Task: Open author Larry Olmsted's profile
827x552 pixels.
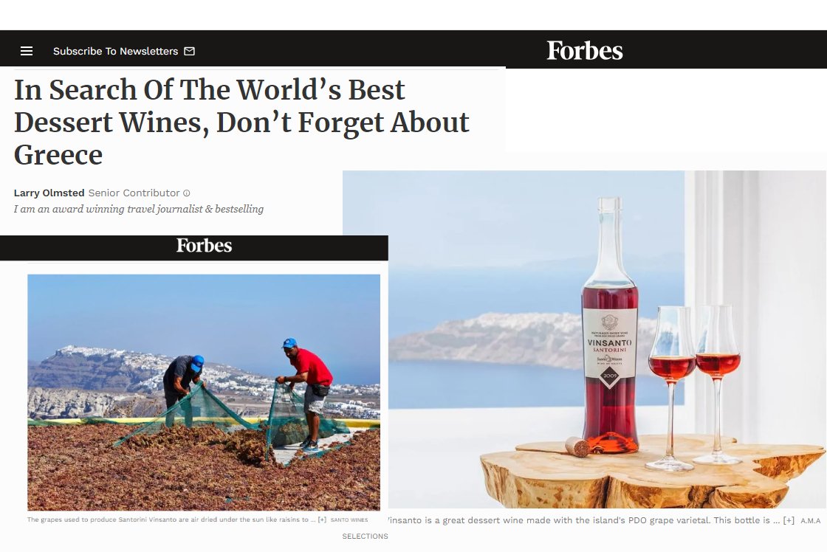Action: [x=49, y=193]
